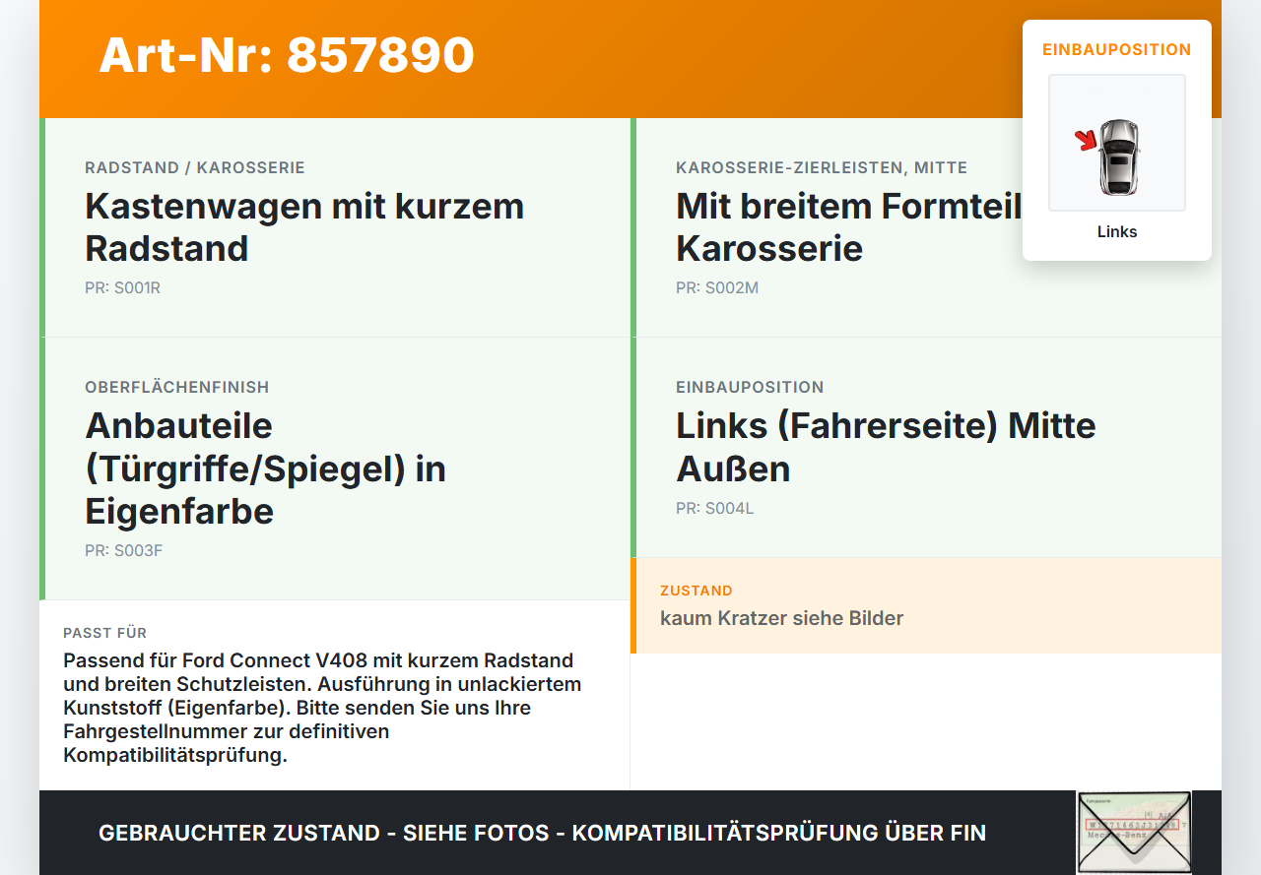Click PR: S004L code text
Screen dimensions: 1261x875
click(x=715, y=509)
